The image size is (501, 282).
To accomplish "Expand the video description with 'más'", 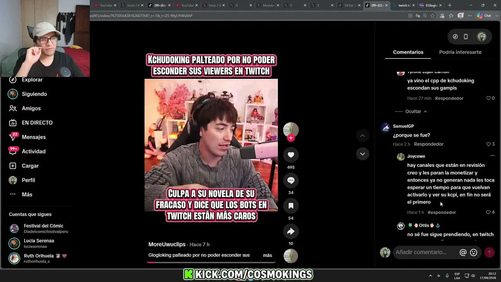I will coord(267,255).
